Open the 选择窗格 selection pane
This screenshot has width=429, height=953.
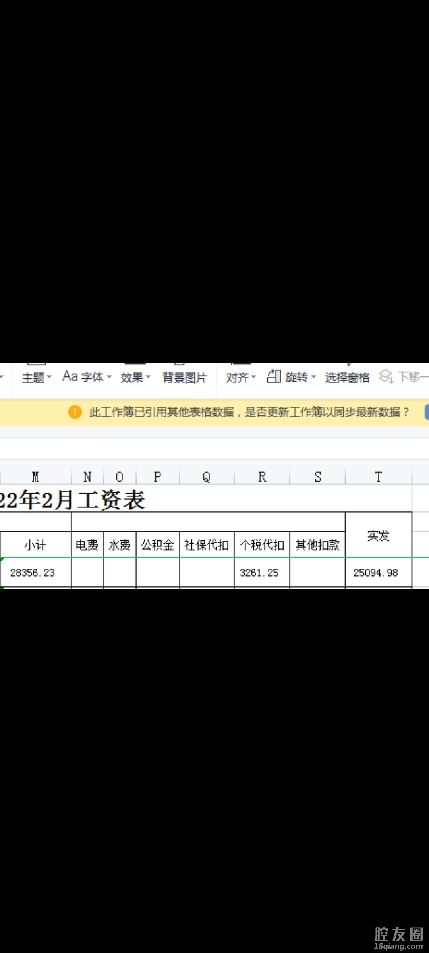click(x=347, y=377)
